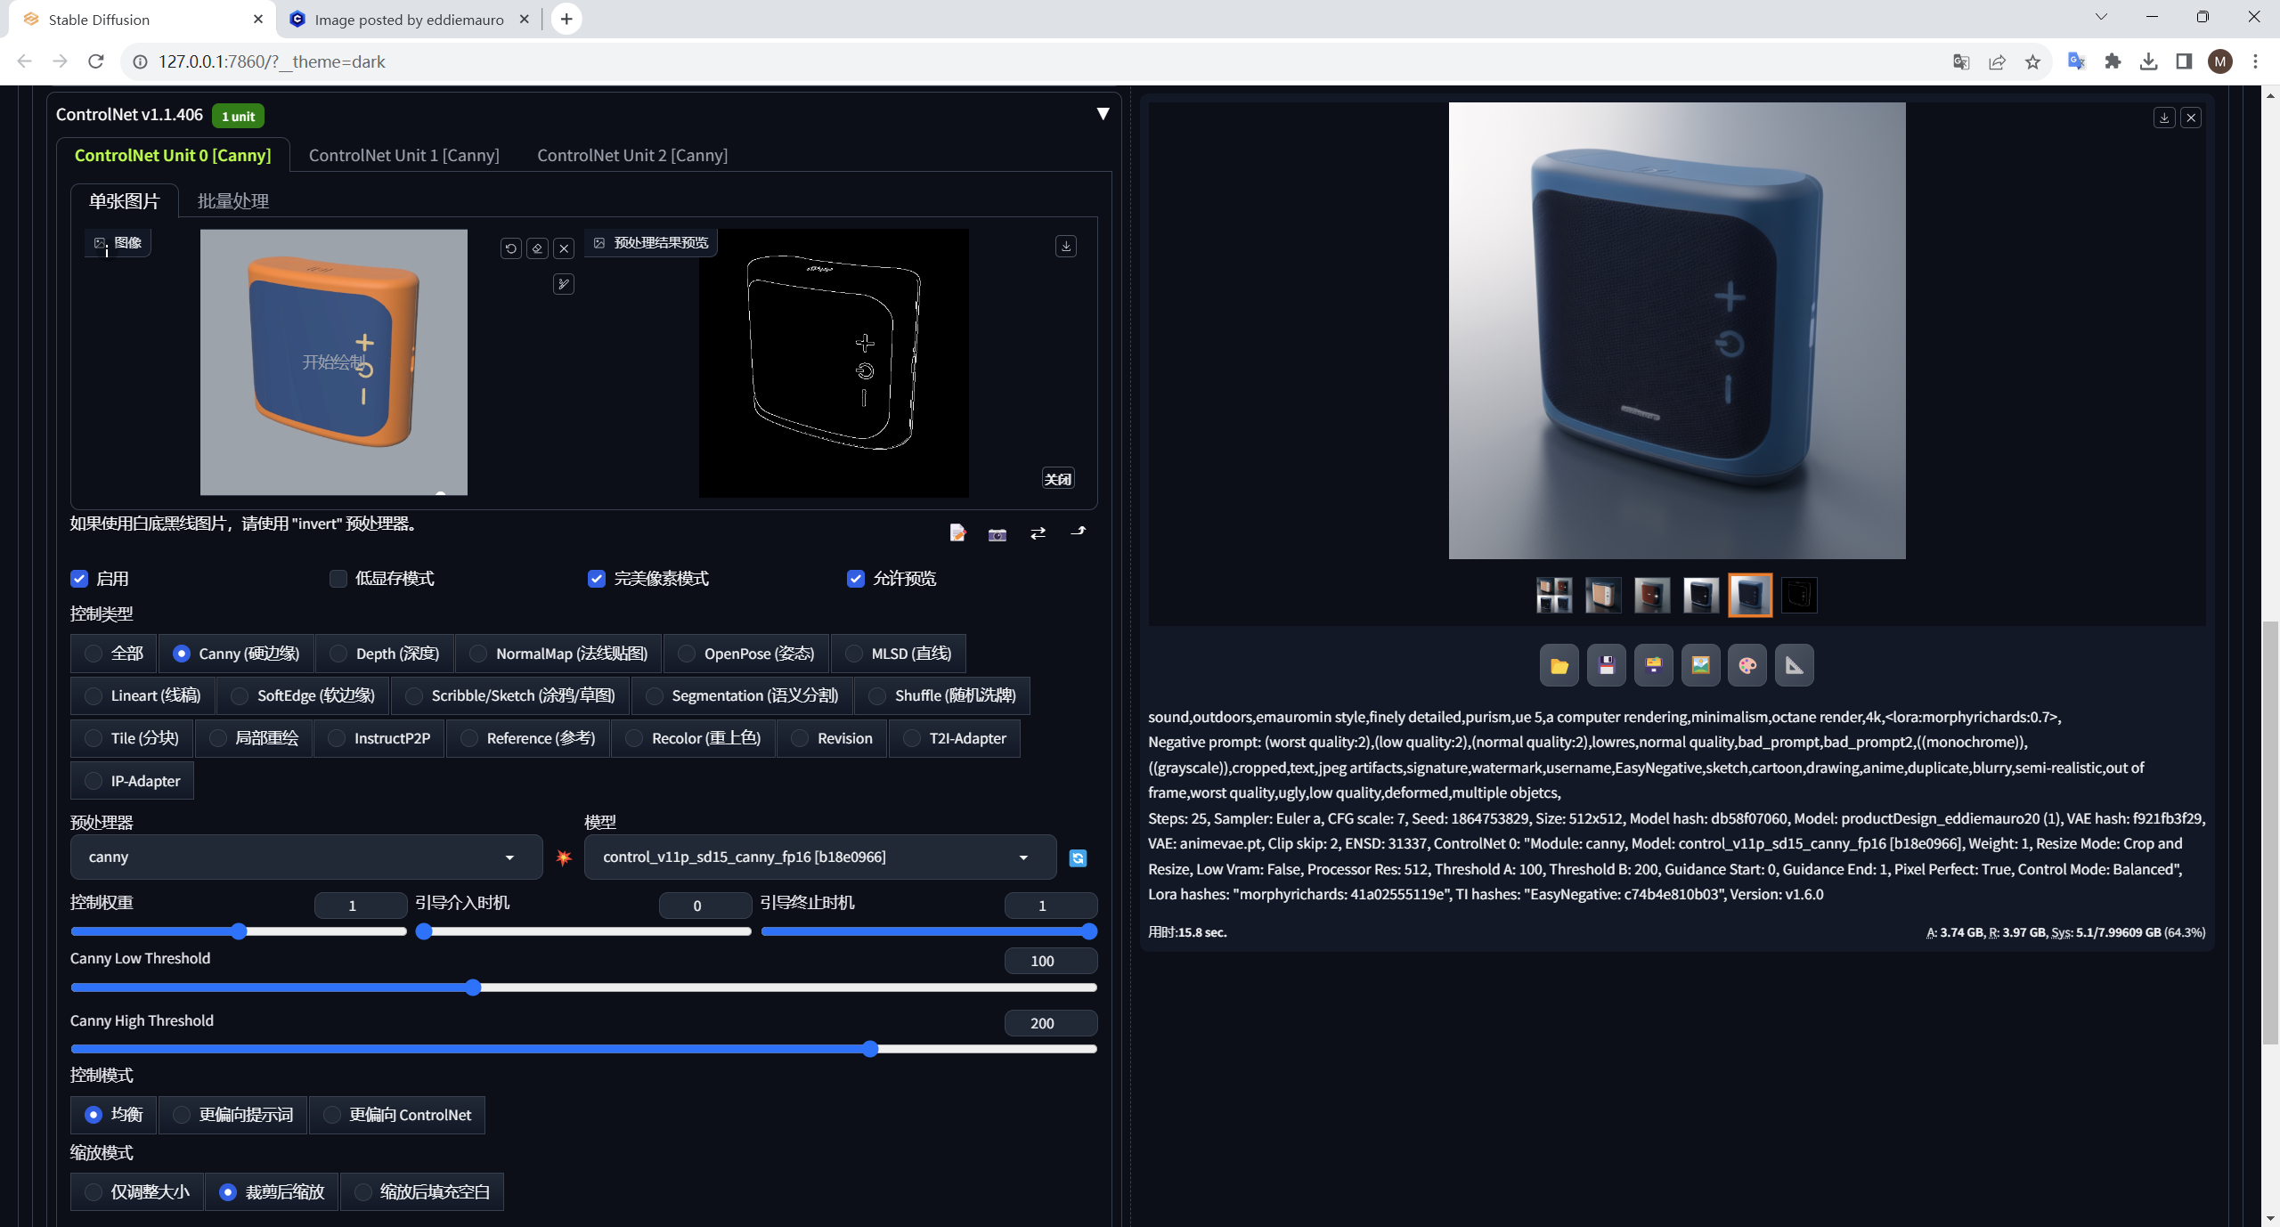2280x1227 pixels.
Task: Send image to img2img with picture icon
Action: (1701, 665)
